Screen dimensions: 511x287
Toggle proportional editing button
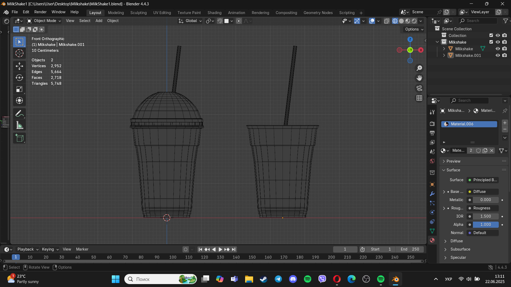point(239,21)
